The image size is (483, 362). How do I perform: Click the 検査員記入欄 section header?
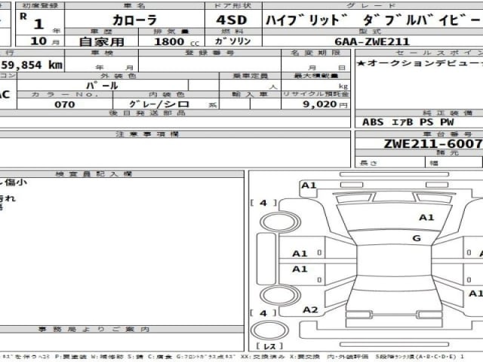point(94,174)
